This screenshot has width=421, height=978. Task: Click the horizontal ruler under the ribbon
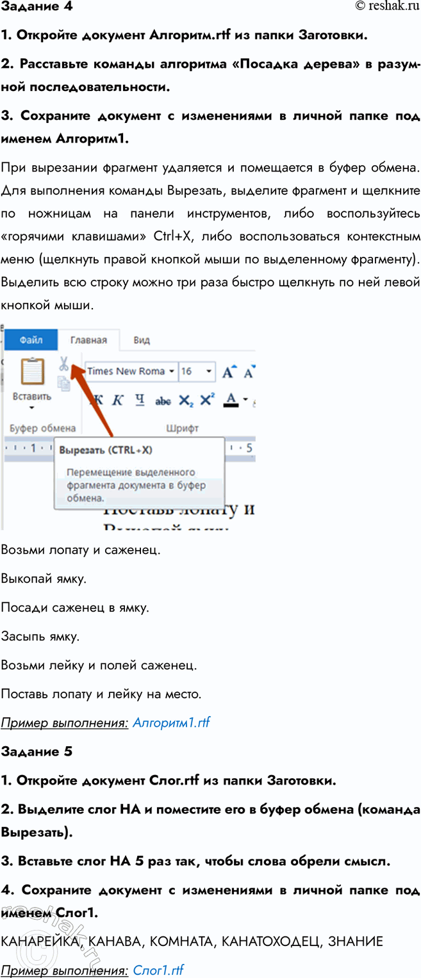click(29, 448)
